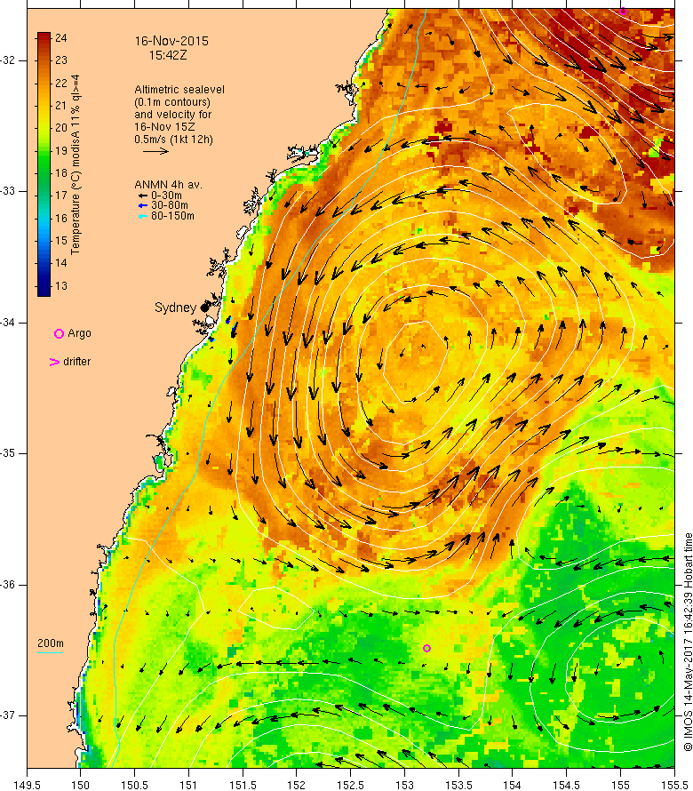The image size is (693, 791).
Task: Click the blue ANMN current arrows off Sydney
Action: (x=232, y=326)
